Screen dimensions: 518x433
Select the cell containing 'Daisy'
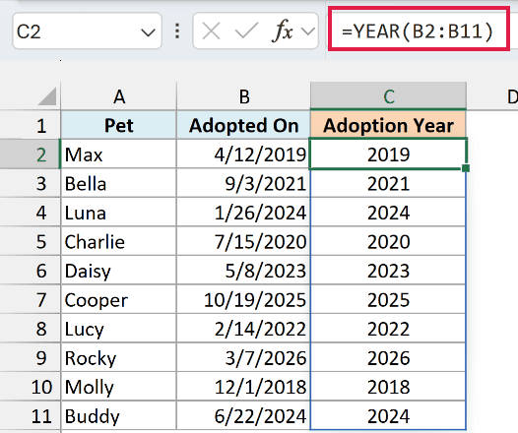(x=119, y=271)
